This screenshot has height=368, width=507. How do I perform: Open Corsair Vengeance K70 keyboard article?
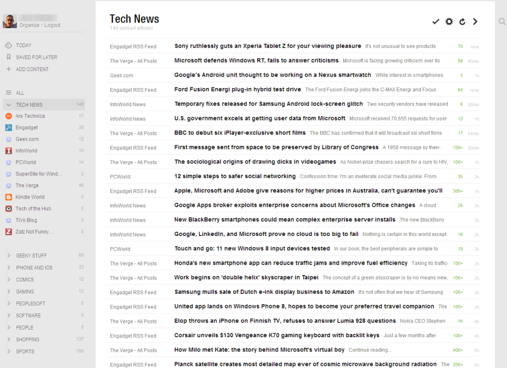(x=277, y=336)
